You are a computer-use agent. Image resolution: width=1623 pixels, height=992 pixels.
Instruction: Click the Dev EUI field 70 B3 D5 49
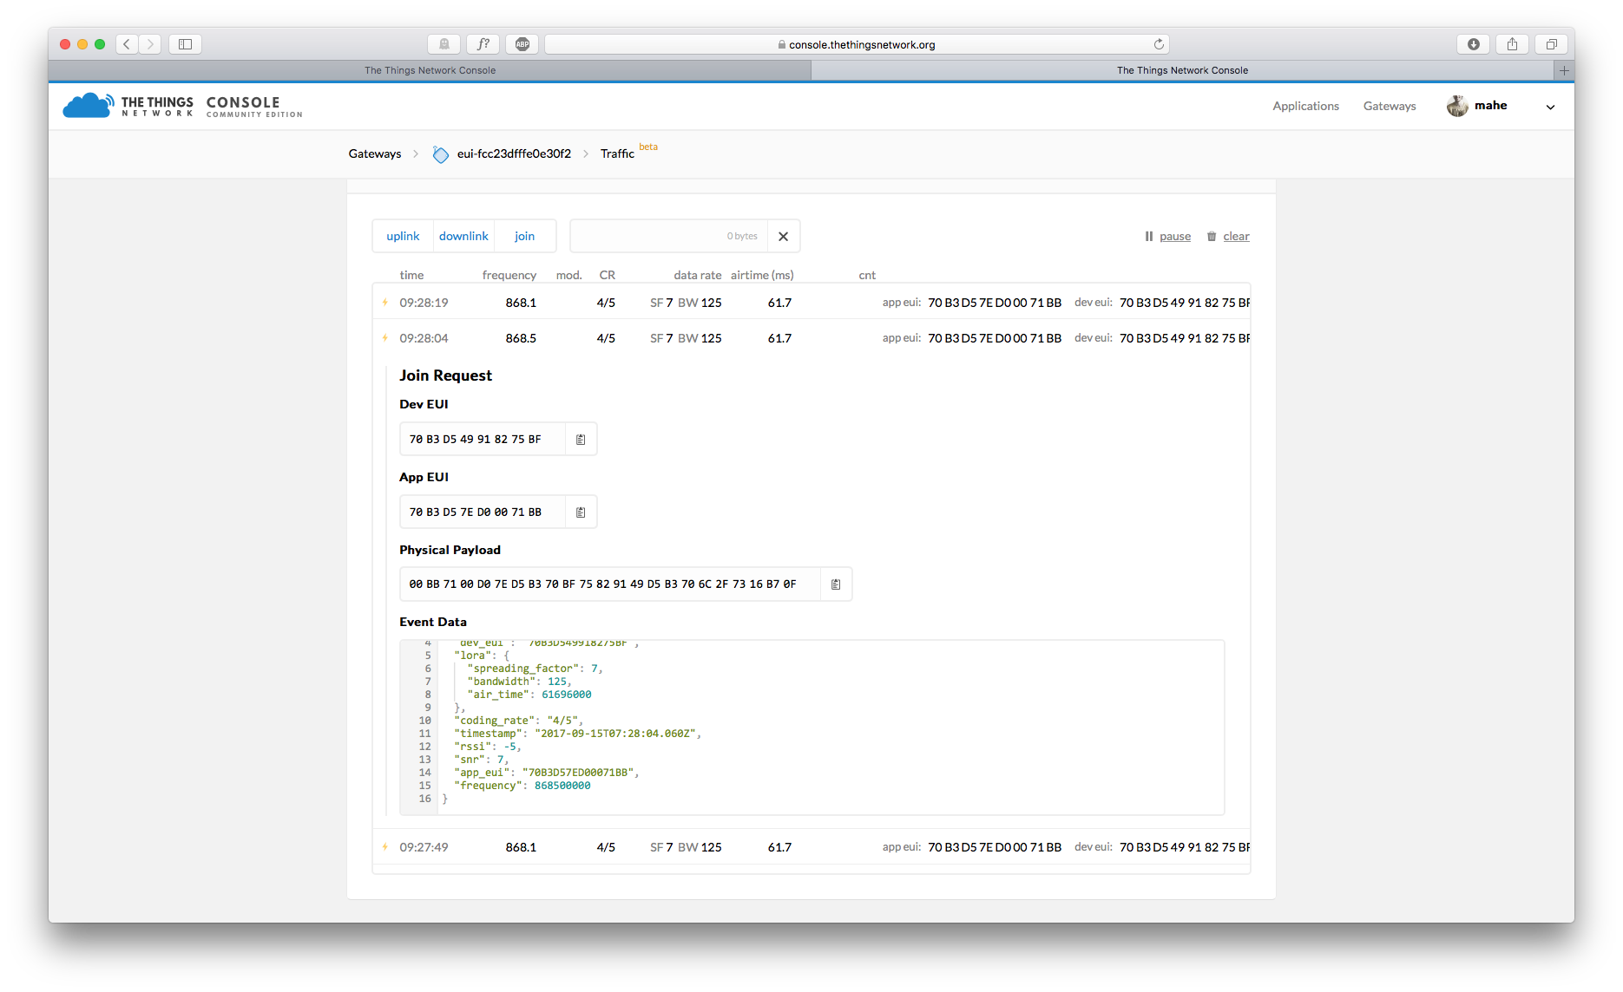[483, 440]
